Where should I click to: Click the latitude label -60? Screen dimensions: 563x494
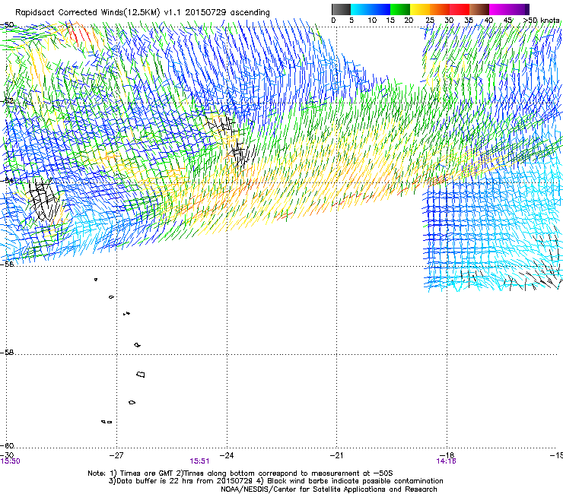pyautogui.click(x=7, y=446)
